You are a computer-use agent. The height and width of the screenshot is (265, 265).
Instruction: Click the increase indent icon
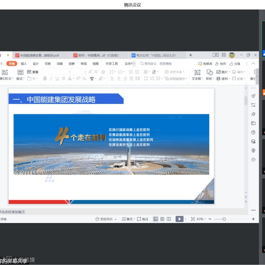click(137, 72)
